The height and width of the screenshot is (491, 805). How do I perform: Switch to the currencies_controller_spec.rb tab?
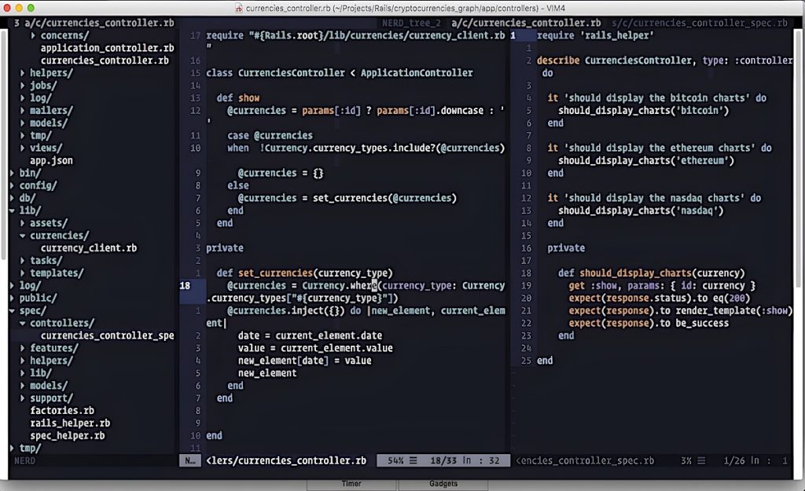[729, 23]
